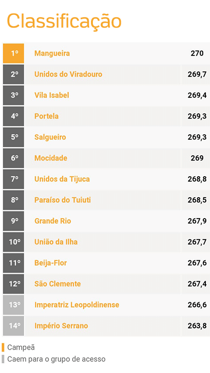The image size is (210, 373).
Task: Select the Beija-Flor entry
Action: point(51,262)
